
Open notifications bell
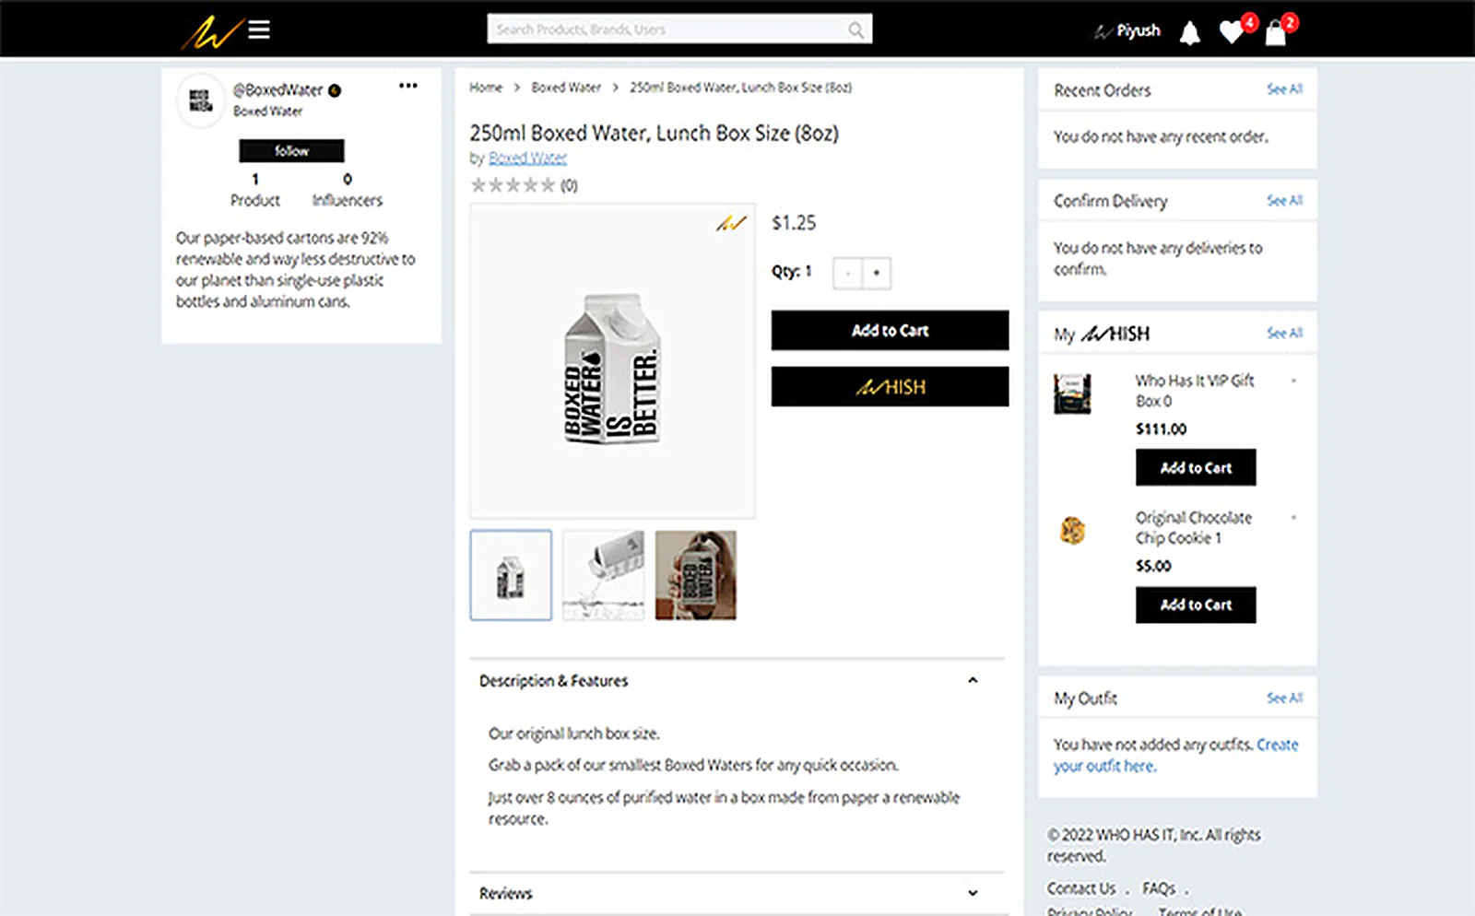(1190, 33)
